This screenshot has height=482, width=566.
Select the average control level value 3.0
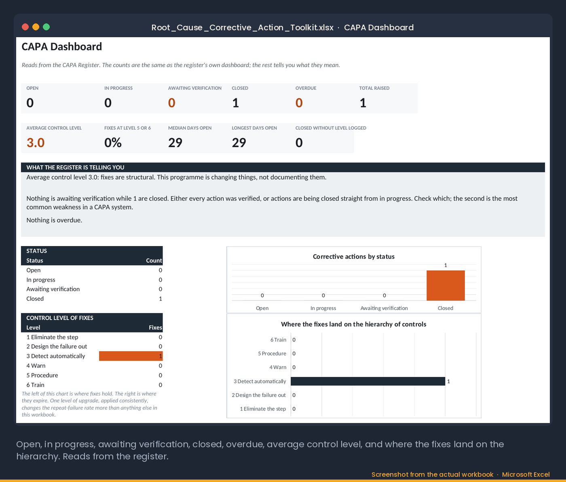click(36, 143)
